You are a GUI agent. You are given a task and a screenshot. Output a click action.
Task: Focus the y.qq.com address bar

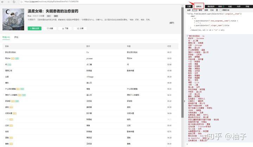(51, 2)
